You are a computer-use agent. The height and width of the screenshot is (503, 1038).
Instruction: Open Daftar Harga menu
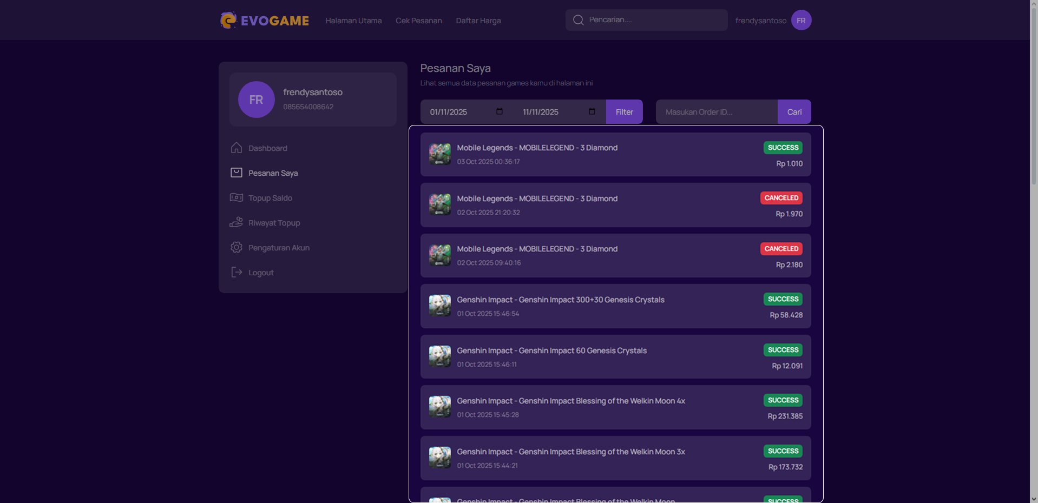tap(478, 21)
